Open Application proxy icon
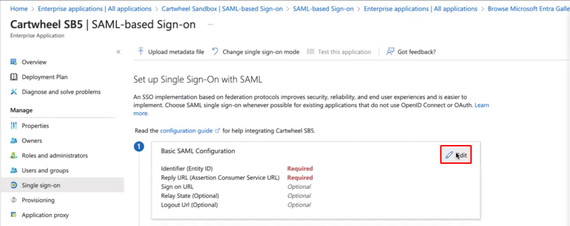 tap(14, 215)
